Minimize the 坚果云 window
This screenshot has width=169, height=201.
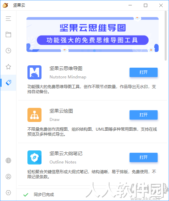tap(130, 5)
